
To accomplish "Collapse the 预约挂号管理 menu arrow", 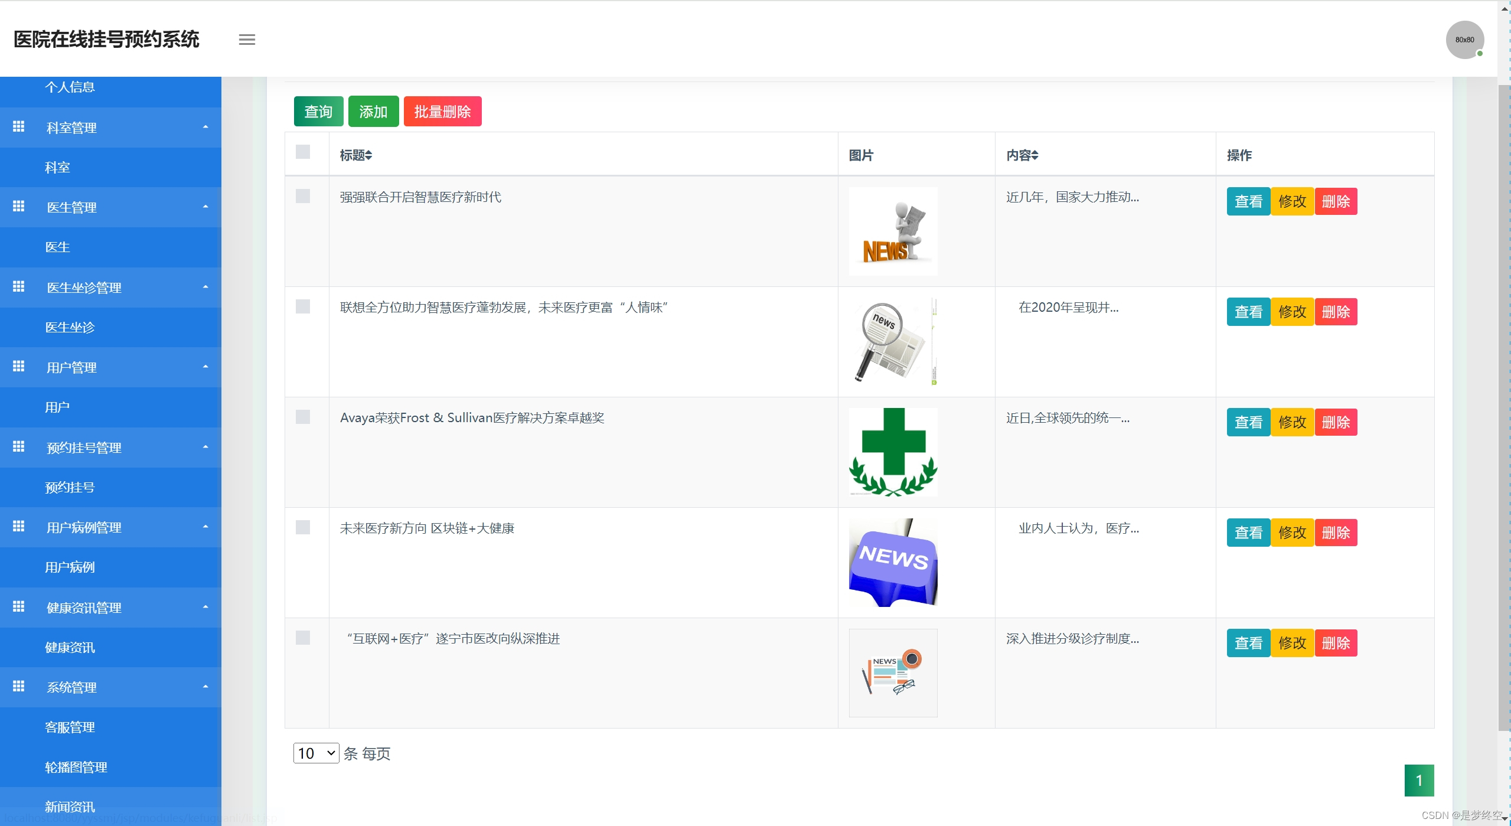I will 205,447.
